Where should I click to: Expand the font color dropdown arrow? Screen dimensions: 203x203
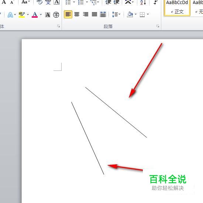point(41,14)
